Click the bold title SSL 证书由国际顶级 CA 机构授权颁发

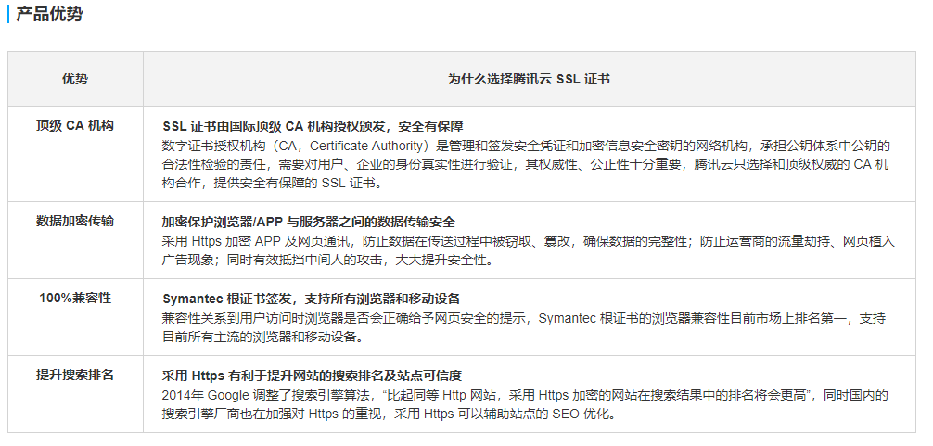click(313, 126)
